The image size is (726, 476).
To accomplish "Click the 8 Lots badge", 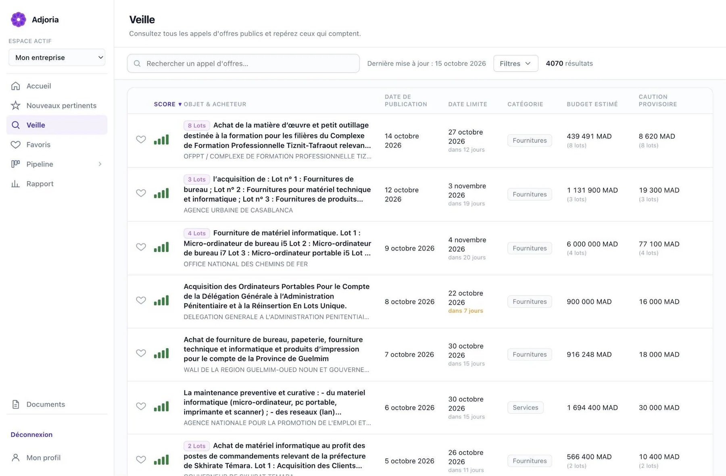I will click(196, 125).
